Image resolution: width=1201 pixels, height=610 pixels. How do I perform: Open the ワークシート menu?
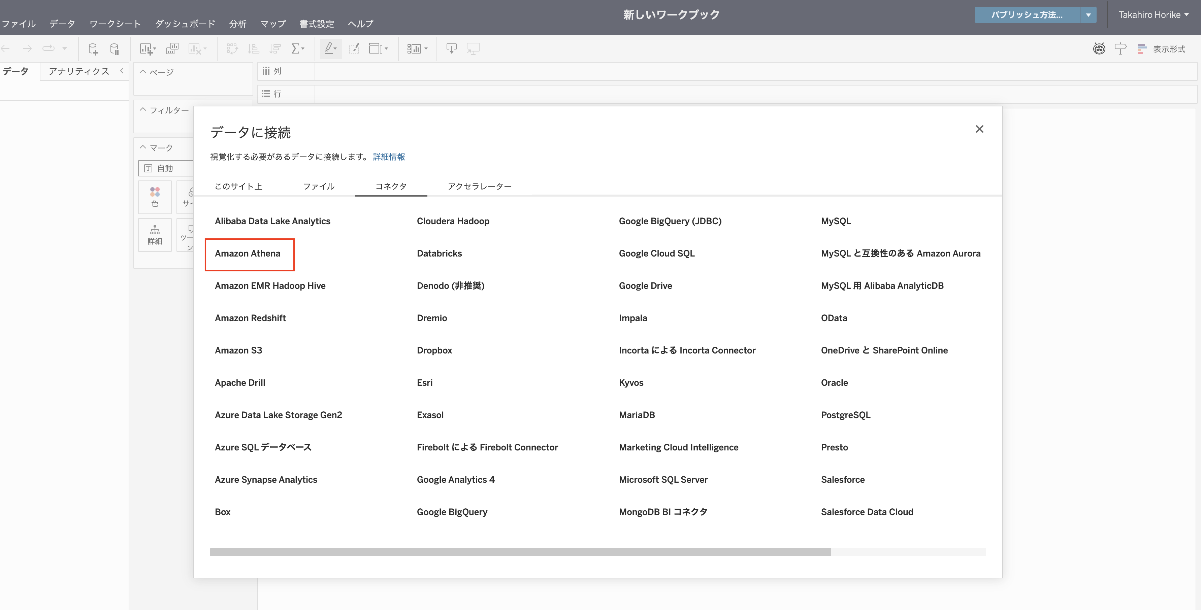coord(115,24)
